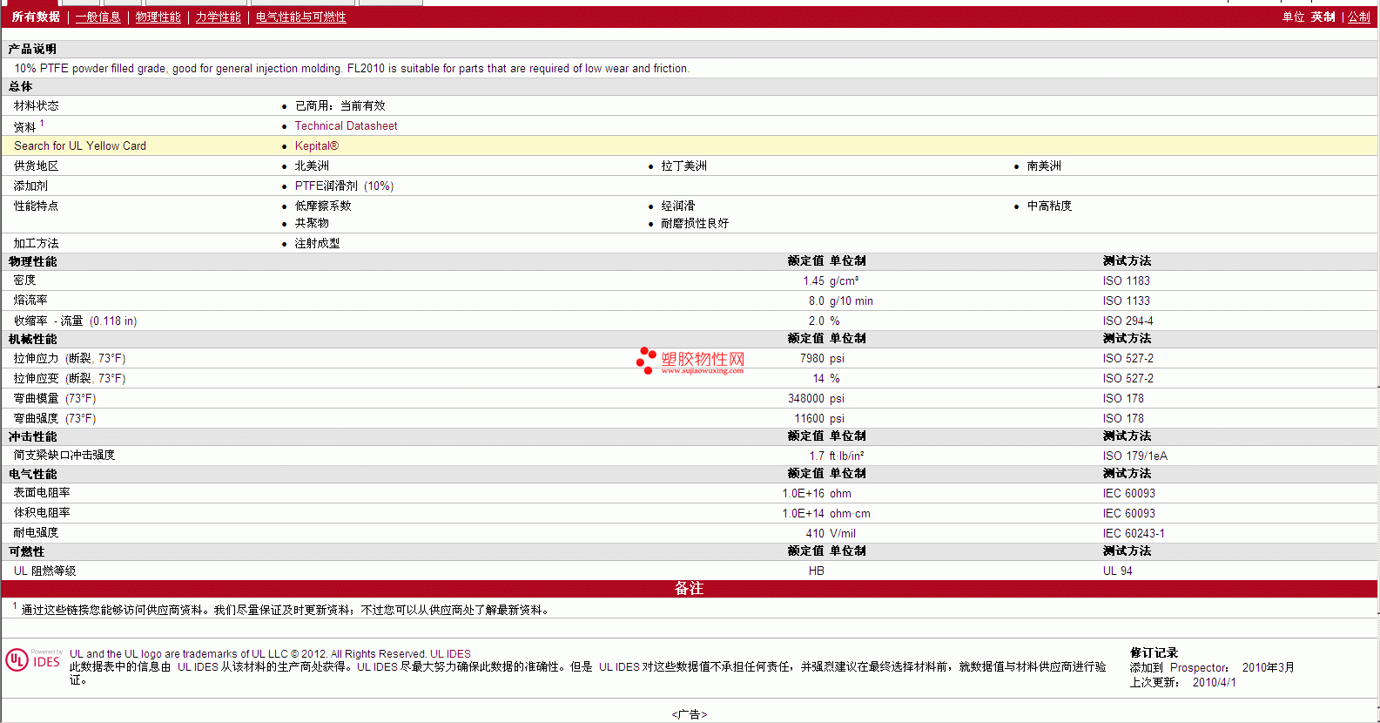Image resolution: width=1380 pixels, height=723 pixels.
Task: Click the 产品说明 section header
Action: point(32,49)
